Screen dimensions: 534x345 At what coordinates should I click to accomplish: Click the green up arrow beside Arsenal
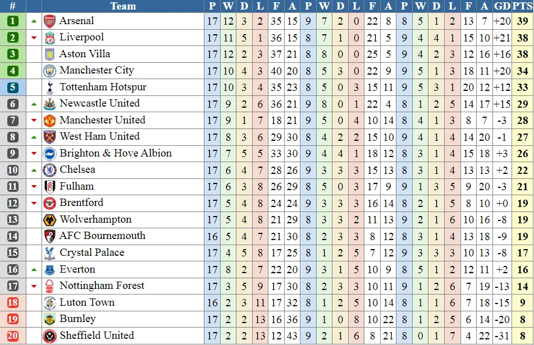coord(34,21)
